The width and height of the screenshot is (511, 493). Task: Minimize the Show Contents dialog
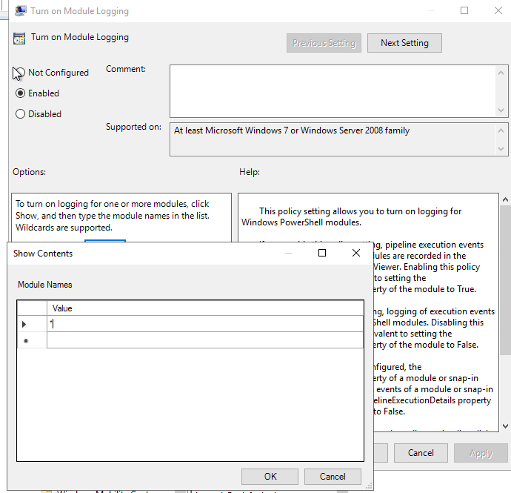(289, 253)
